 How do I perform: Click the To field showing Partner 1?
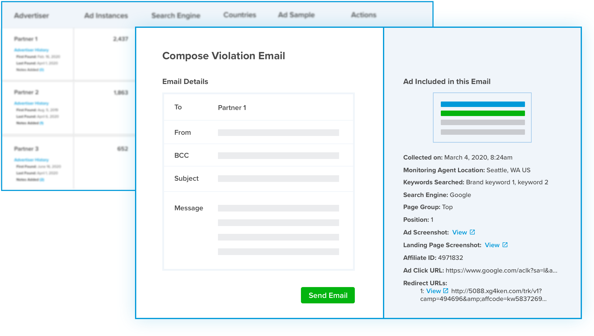pos(232,108)
